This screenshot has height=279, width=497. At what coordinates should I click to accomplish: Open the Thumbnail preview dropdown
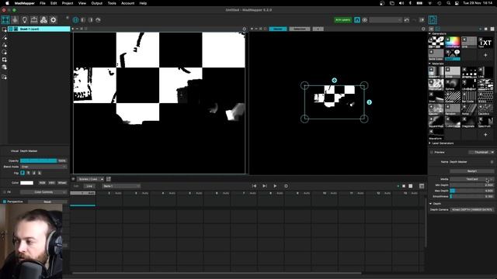pos(481,152)
